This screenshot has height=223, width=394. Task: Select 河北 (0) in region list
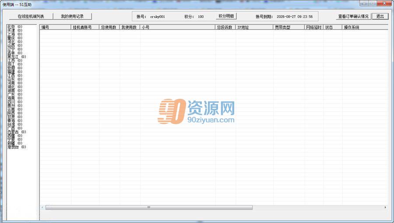14,42
